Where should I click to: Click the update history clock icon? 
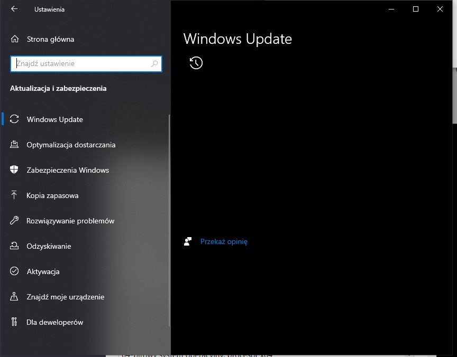[x=196, y=63]
